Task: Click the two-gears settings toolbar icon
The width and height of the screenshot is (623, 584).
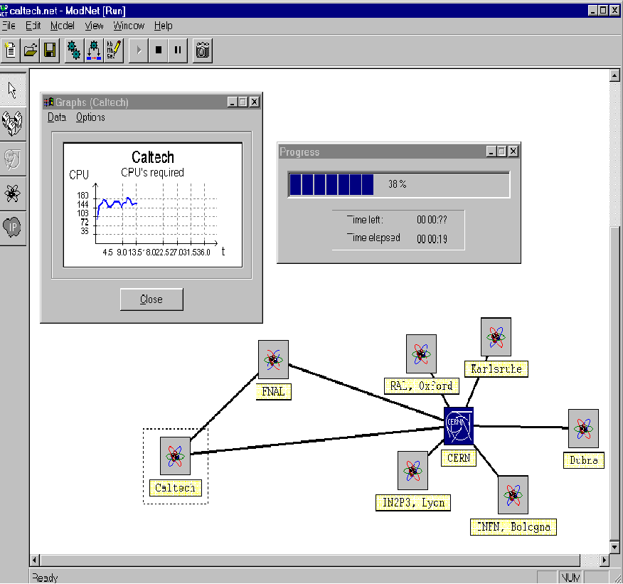Action: (x=74, y=50)
